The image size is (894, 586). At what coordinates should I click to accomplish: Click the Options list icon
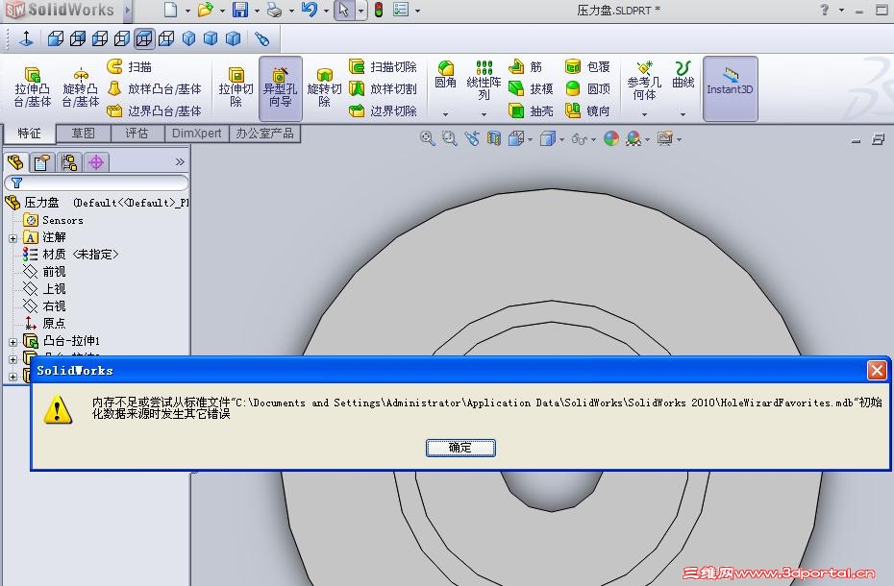(x=401, y=10)
